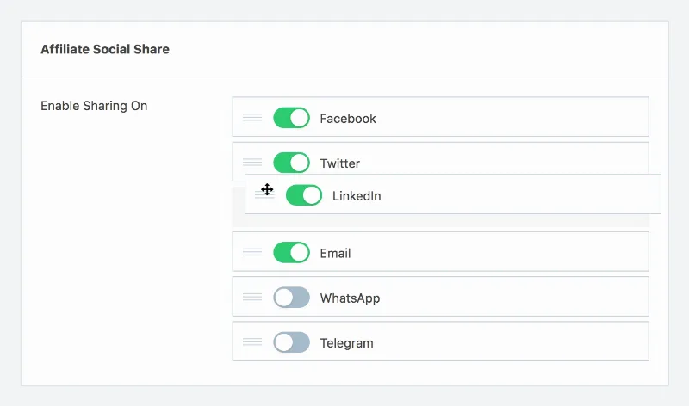This screenshot has height=406, width=689.
Task: Click the Facebook label text
Action: pos(348,119)
